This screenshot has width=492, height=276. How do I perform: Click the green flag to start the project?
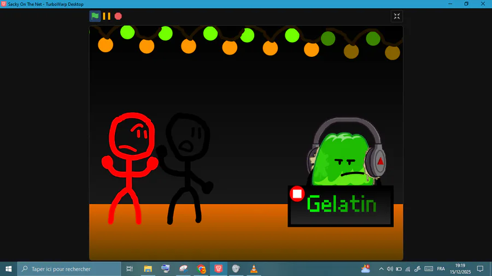click(95, 16)
